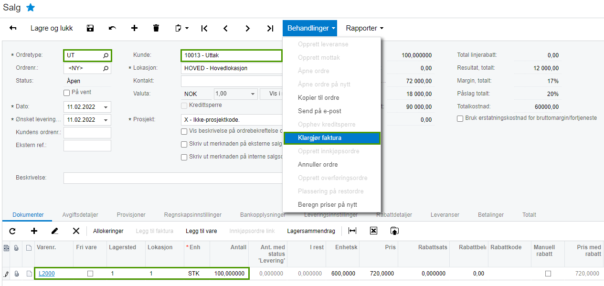
Task: Click the Excel export icon in grid toolbar
Action: [373, 231]
